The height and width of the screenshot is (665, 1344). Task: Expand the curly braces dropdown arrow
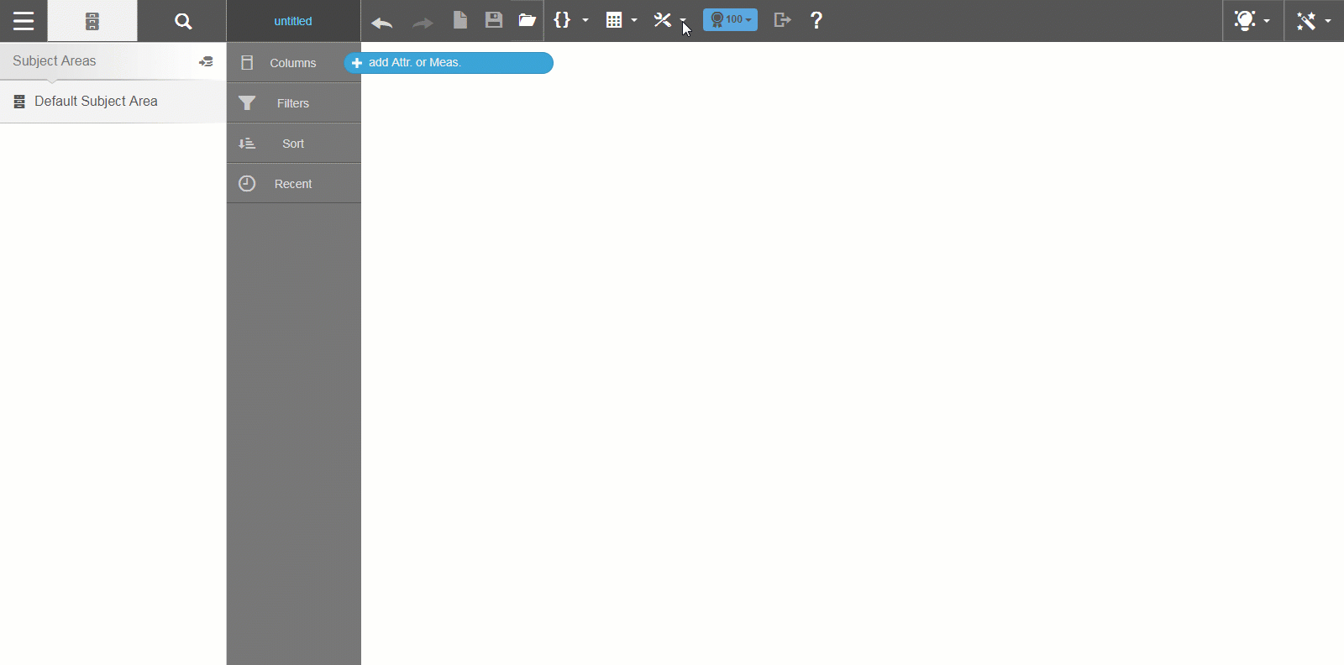(585, 20)
